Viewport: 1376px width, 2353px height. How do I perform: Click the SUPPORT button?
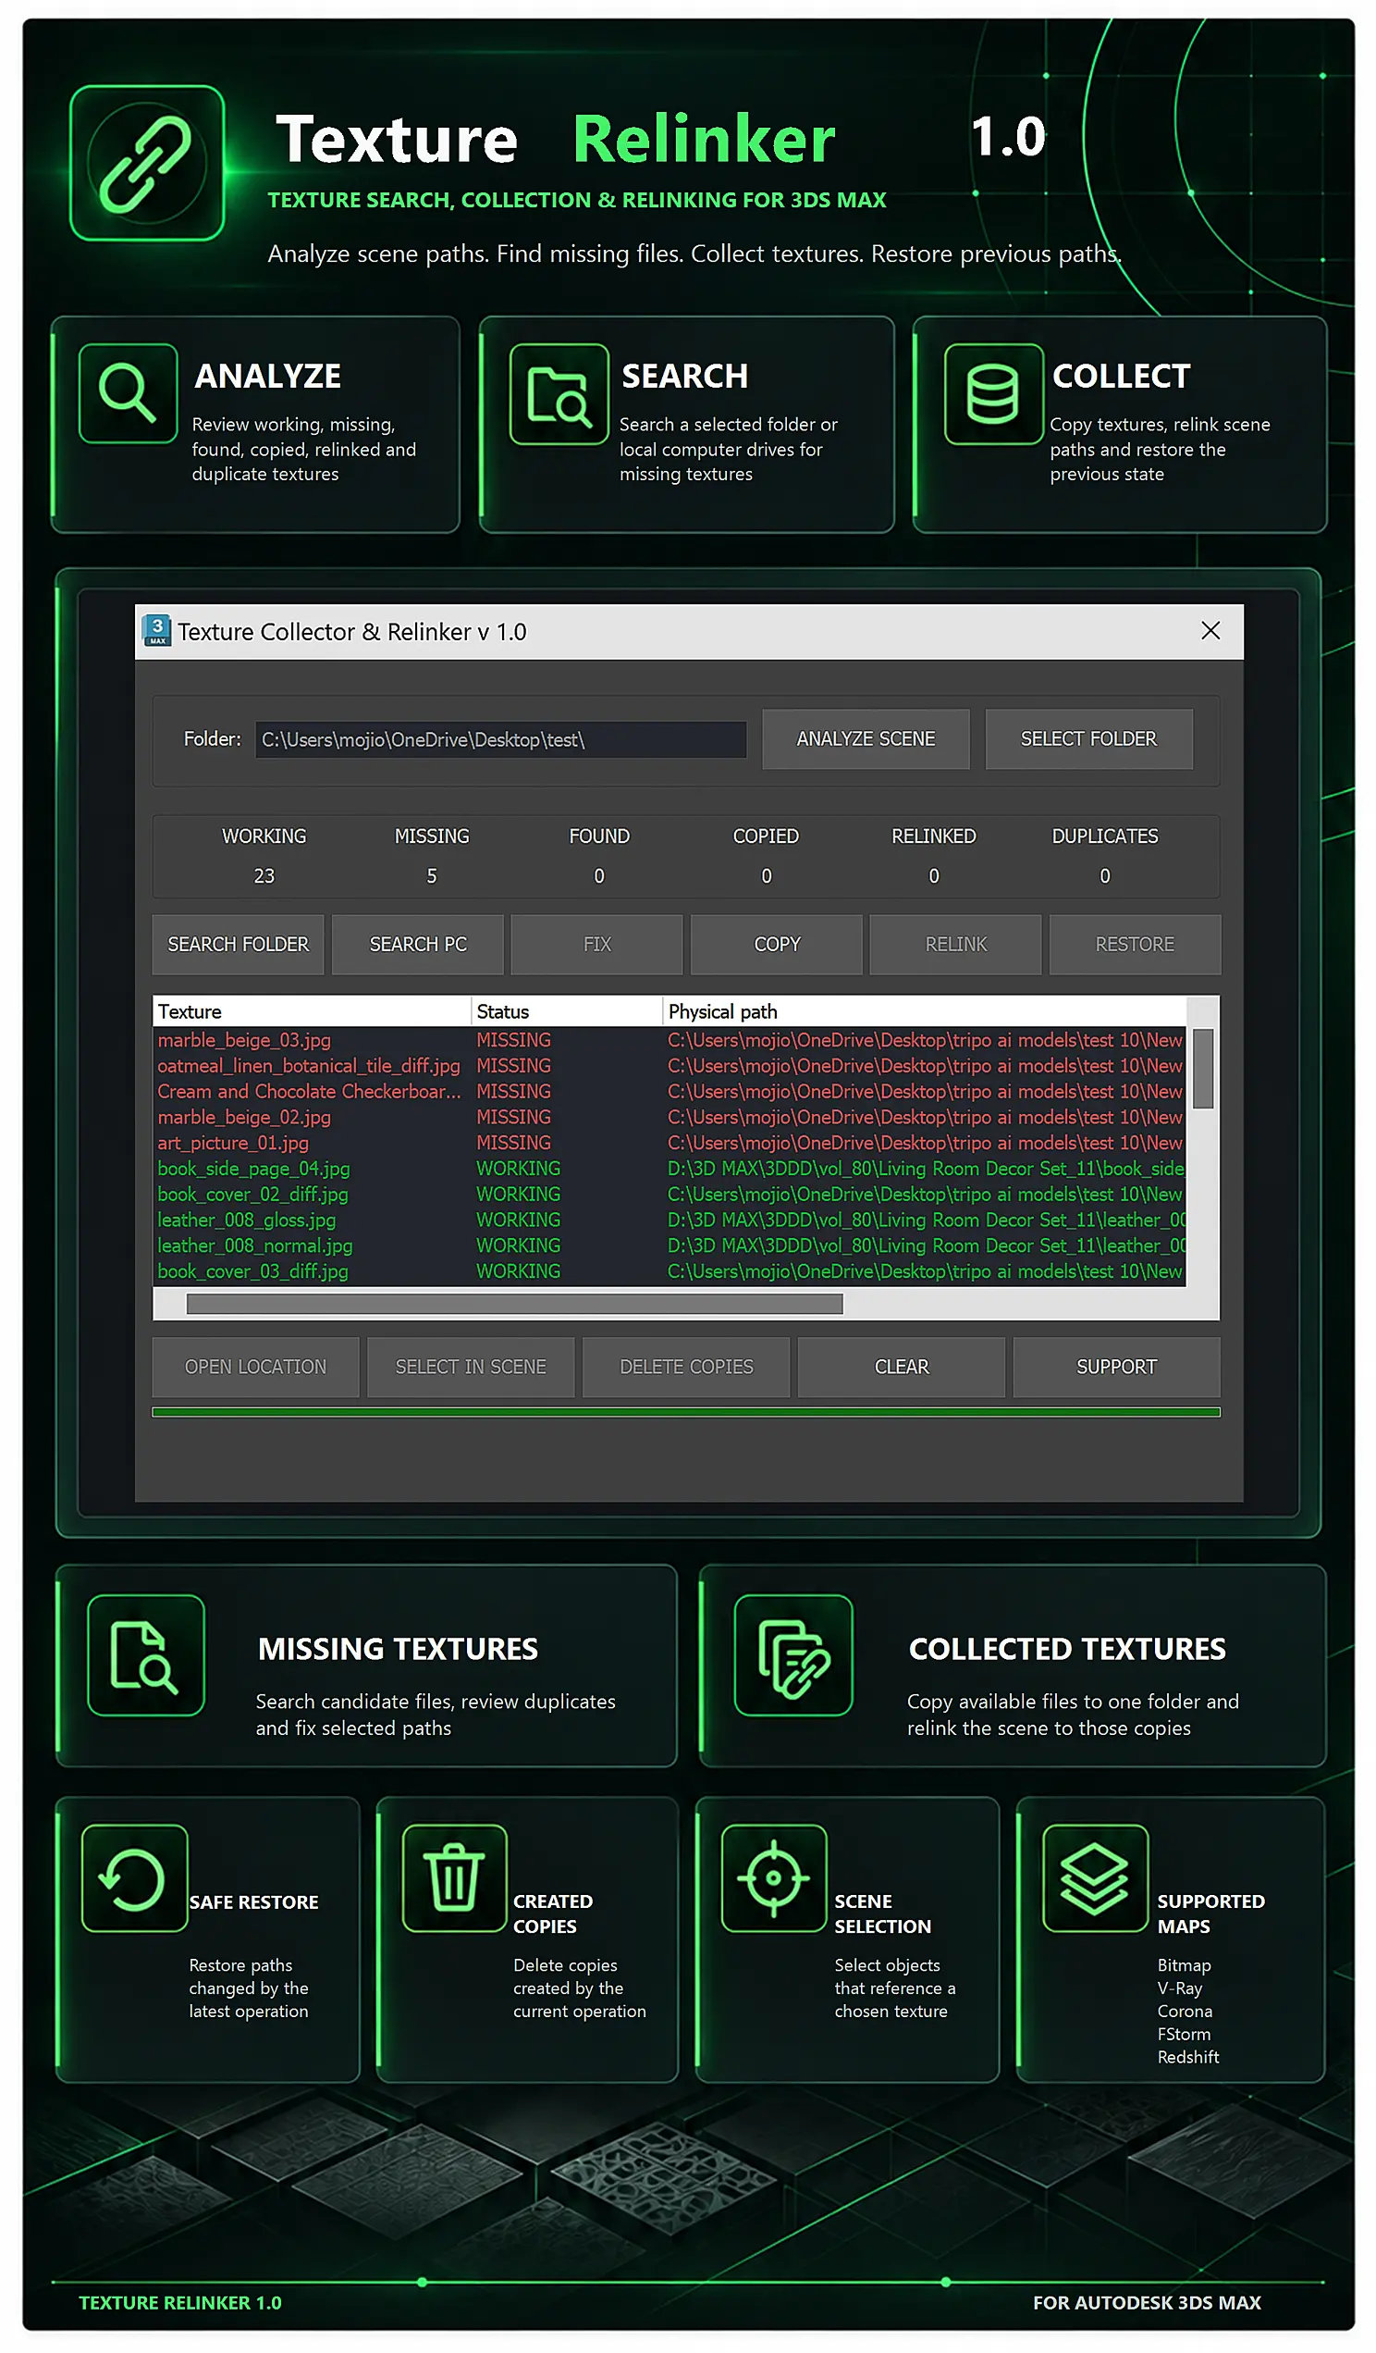[1116, 1367]
